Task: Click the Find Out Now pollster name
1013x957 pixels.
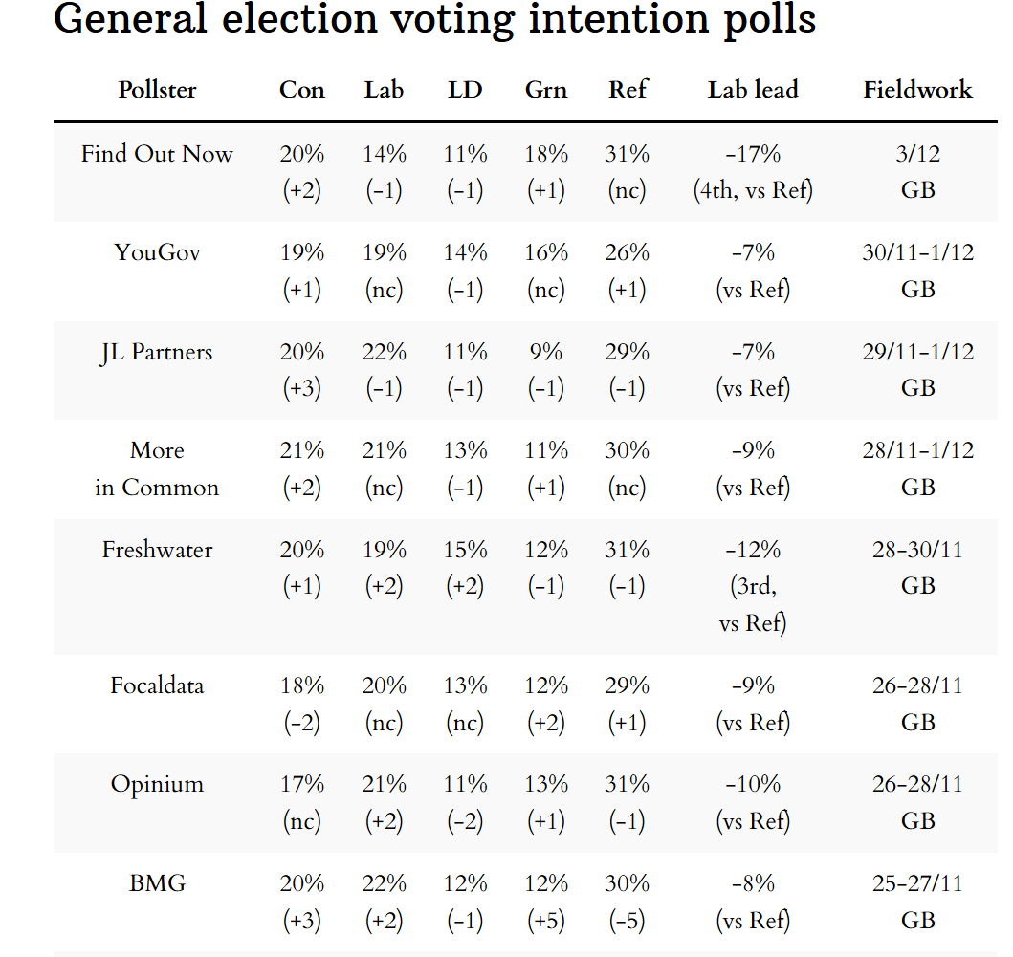Action: coord(157,154)
